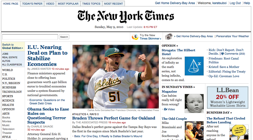Open the Magazine video camera icon link
Screen dimensions: 253x140
(x=165, y=109)
